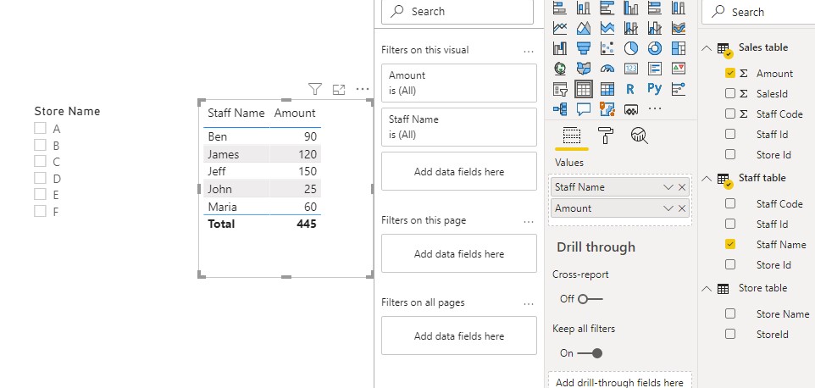This screenshot has width=815, height=388.
Task: Collapse the Store table fields
Action: (707, 288)
